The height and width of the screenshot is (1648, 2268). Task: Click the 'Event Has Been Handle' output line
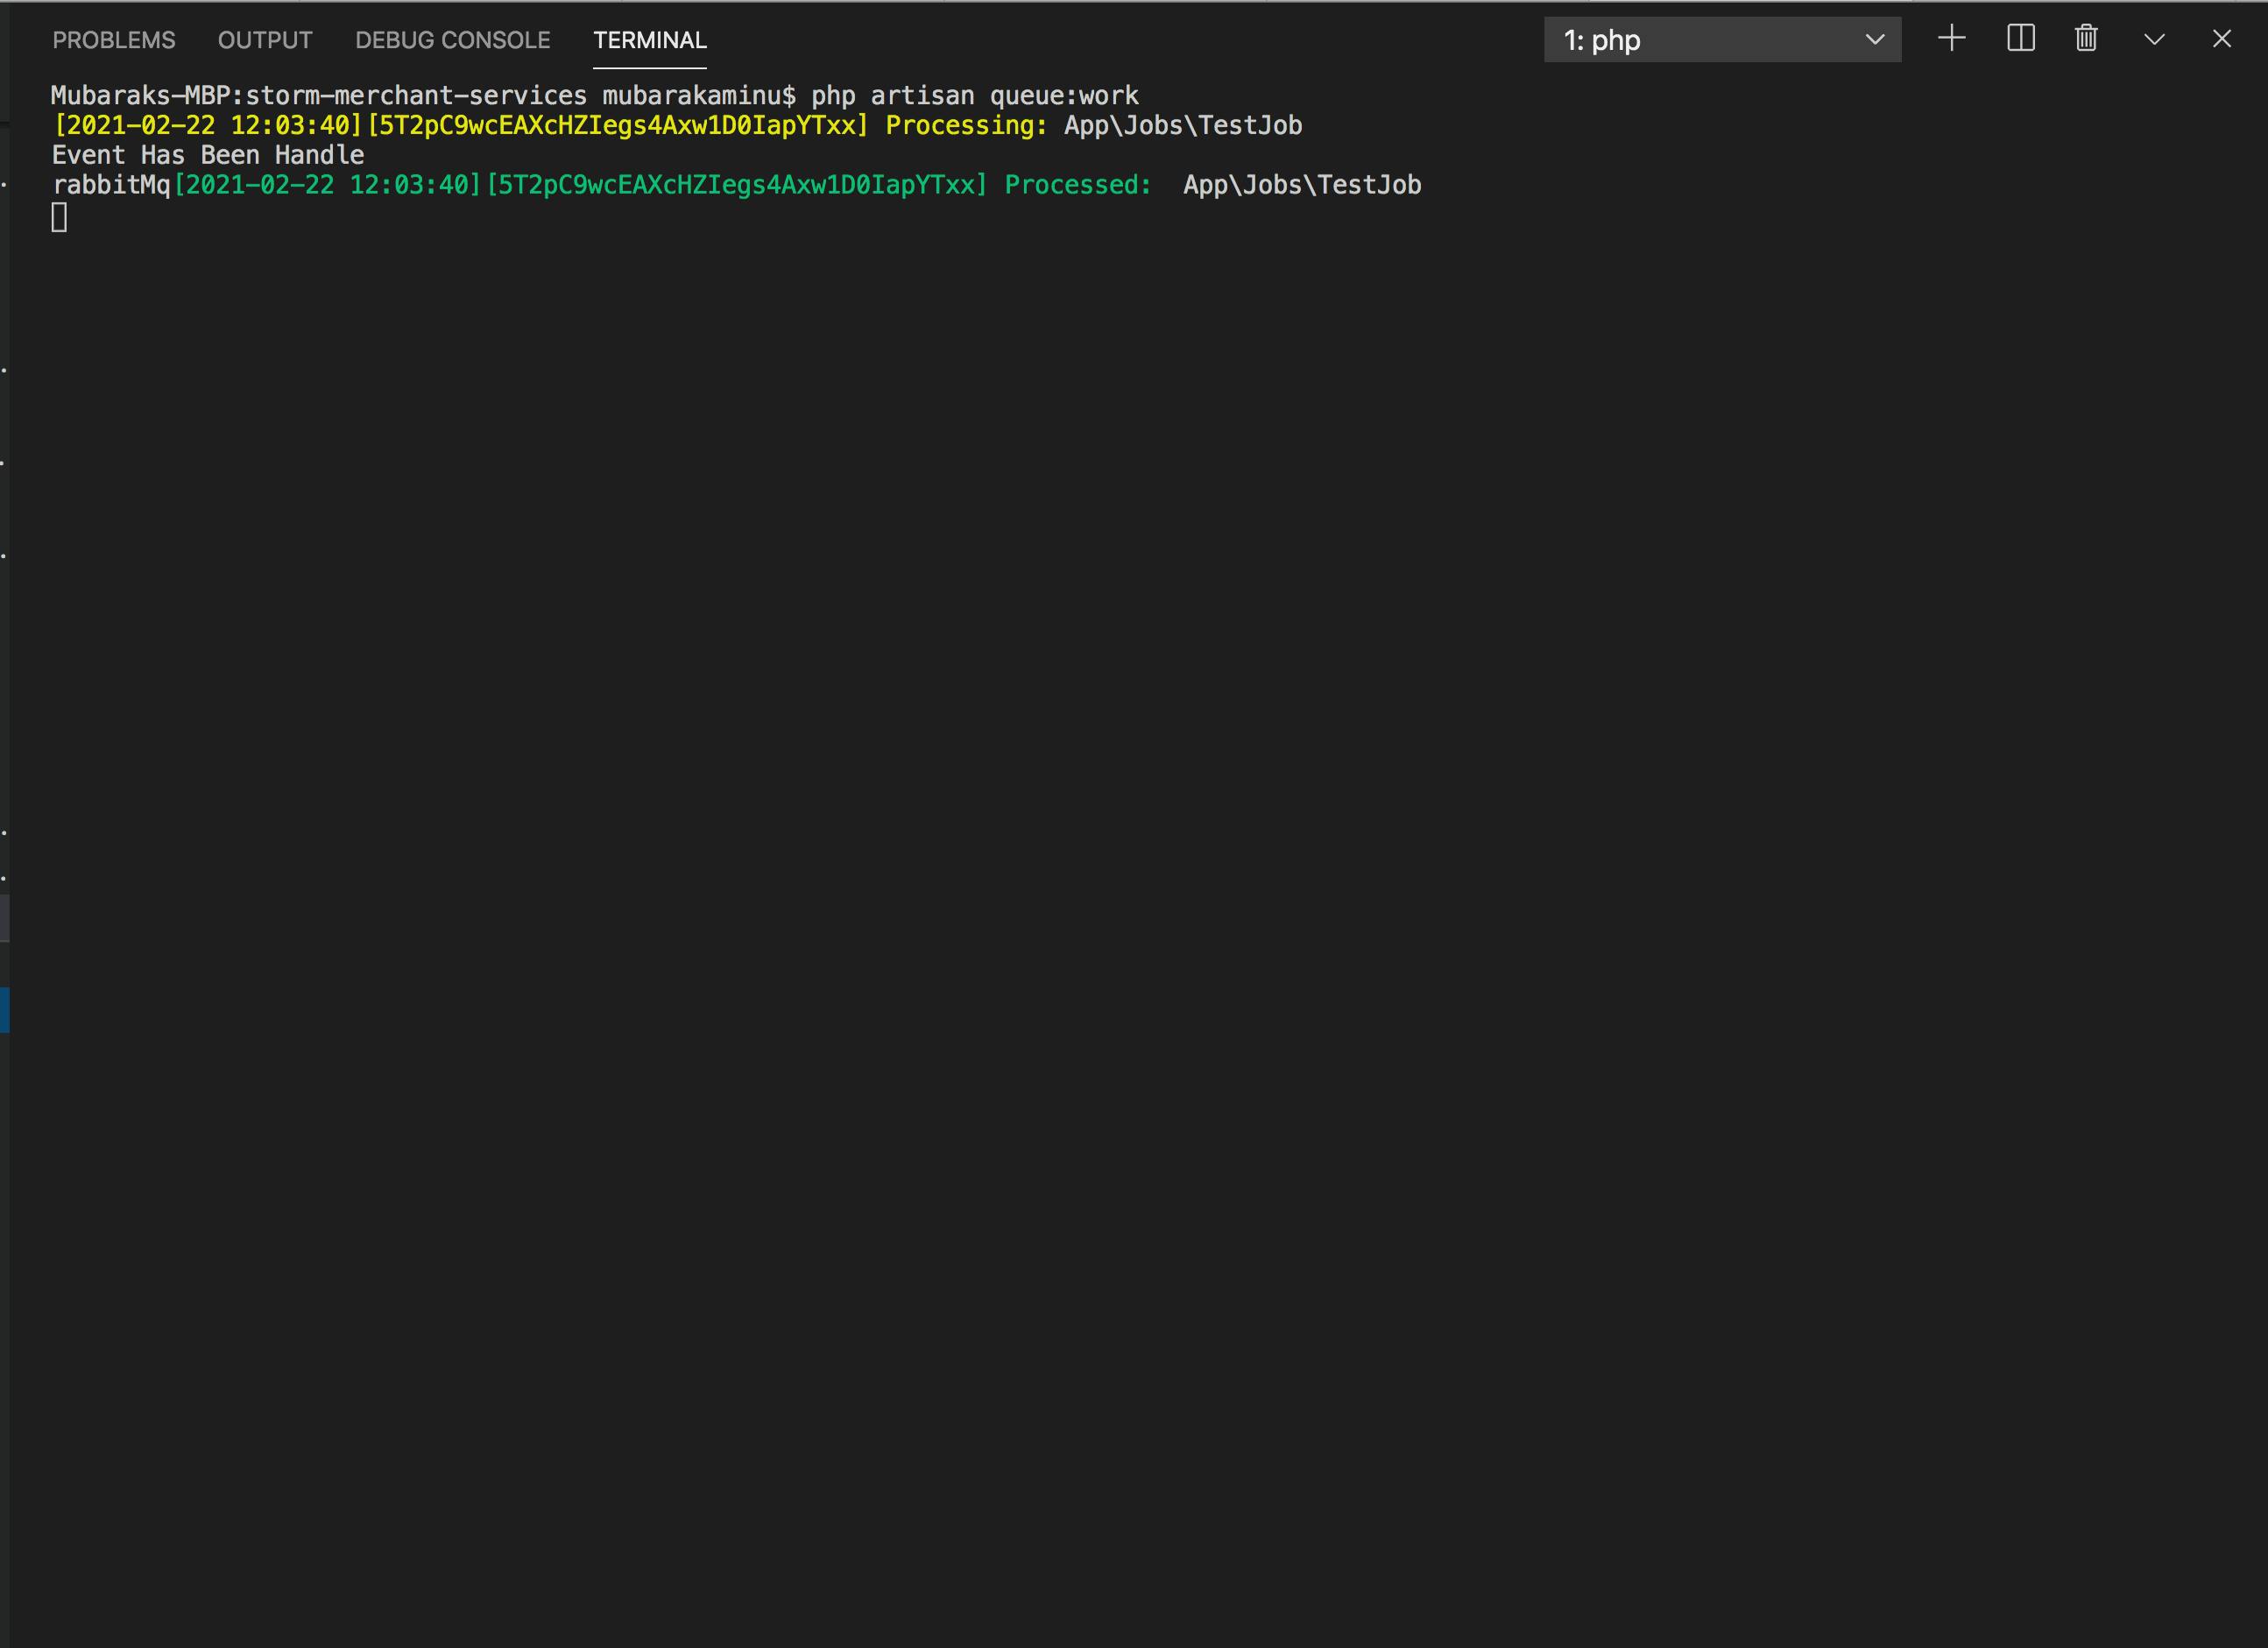point(208,155)
